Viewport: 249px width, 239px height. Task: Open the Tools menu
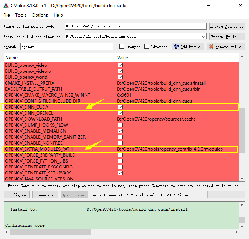[21, 15]
